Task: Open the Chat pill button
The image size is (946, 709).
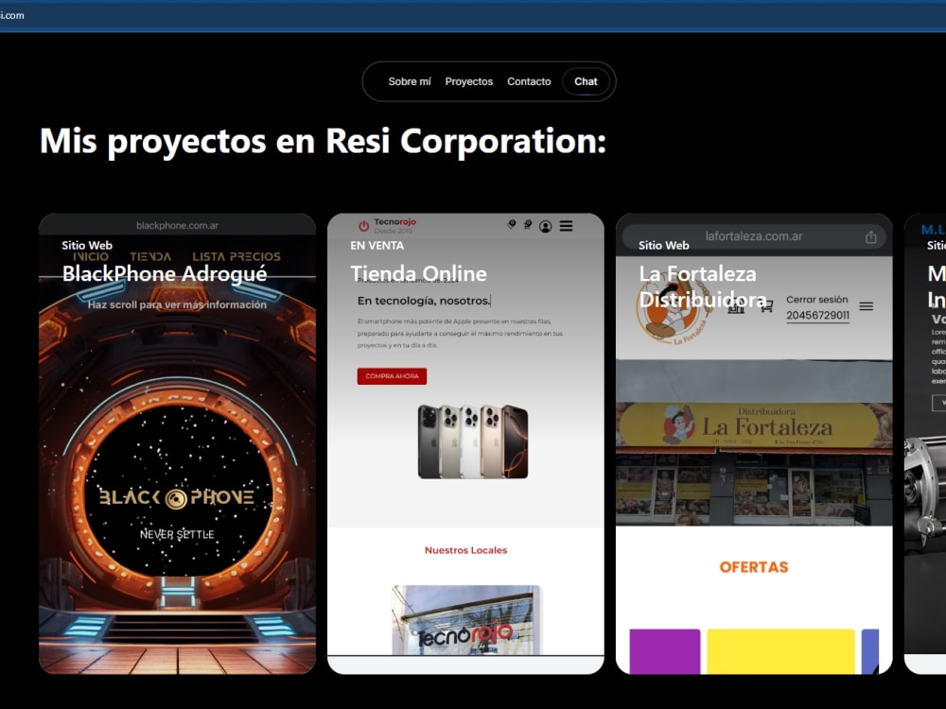Action: pyautogui.click(x=586, y=81)
